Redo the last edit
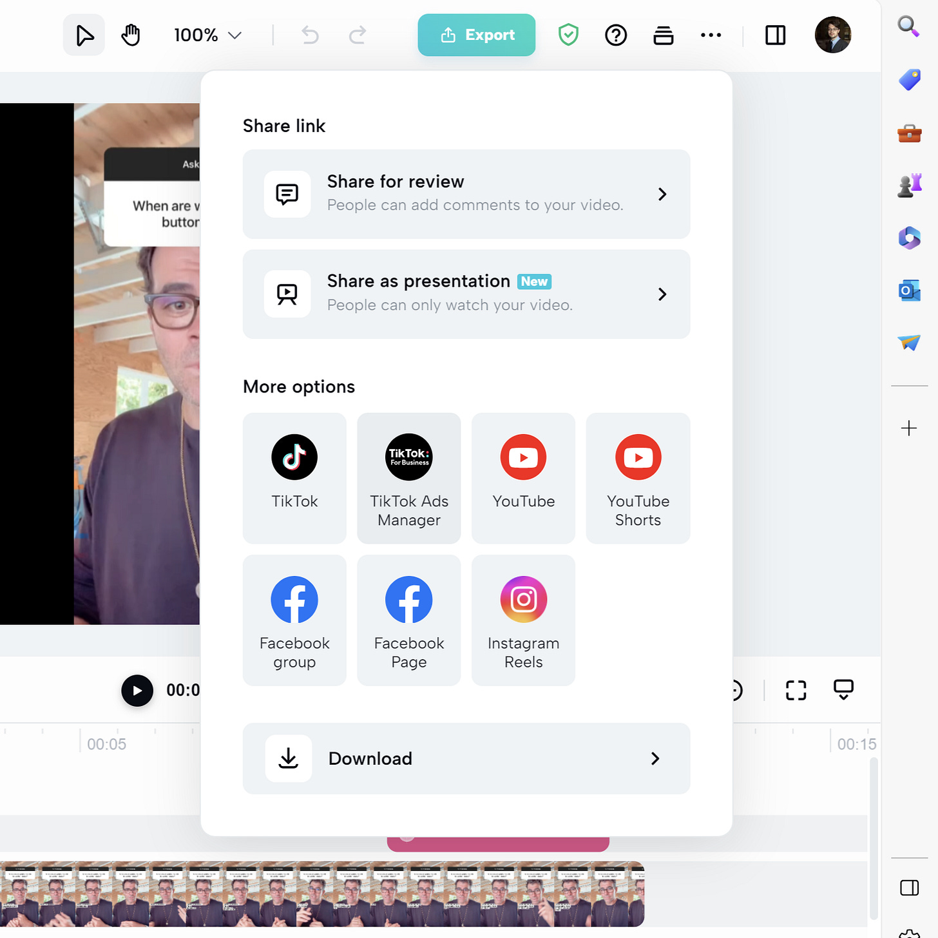The height and width of the screenshot is (938, 938). [x=358, y=35]
